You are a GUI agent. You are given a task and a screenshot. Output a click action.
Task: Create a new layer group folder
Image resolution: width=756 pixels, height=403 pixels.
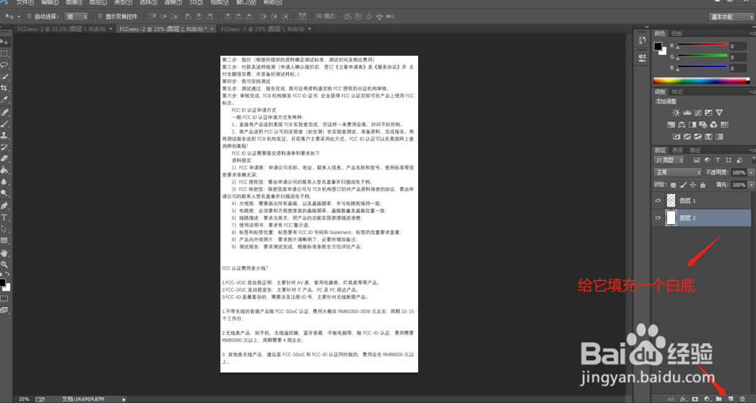click(718, 399)
